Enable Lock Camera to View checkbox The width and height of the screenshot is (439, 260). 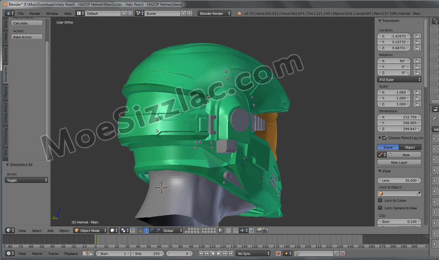tap(380, 208)
